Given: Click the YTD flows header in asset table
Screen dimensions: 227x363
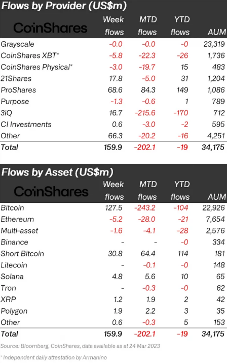Looking at the screenshot, I should (180, 190).
